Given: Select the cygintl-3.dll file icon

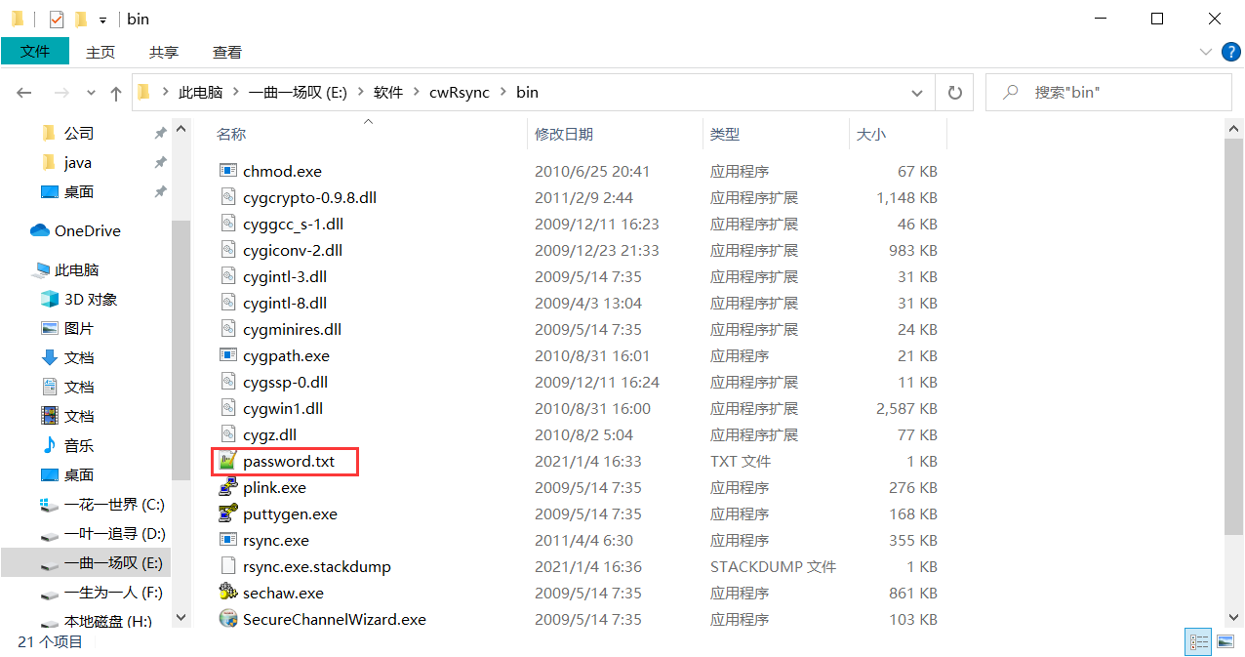Looking at the screenshot, I should (227, 276).
